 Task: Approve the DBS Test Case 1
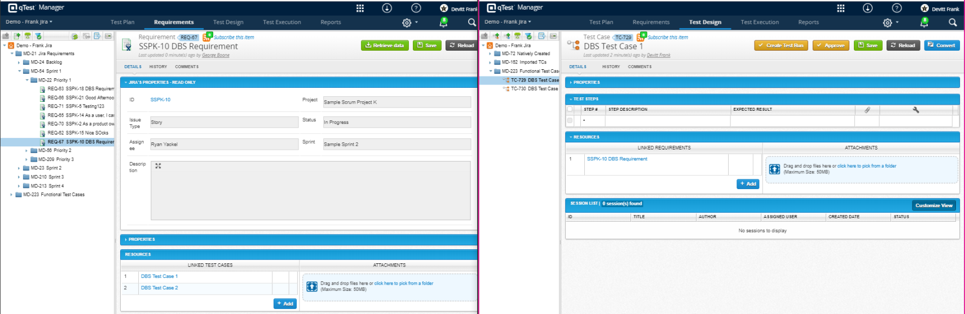tap(831, 46)
